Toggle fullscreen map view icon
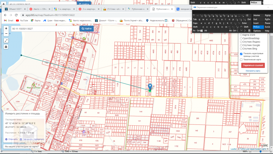273x154 pixels. tap(6, 40)
